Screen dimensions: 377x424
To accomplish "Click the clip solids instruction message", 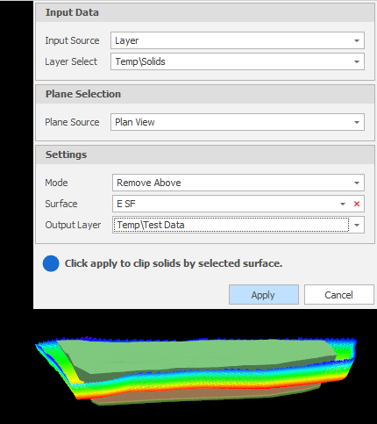I will 174,263.
